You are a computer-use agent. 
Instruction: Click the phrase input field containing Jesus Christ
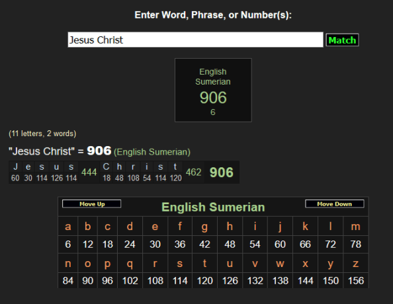coord(195,40)
